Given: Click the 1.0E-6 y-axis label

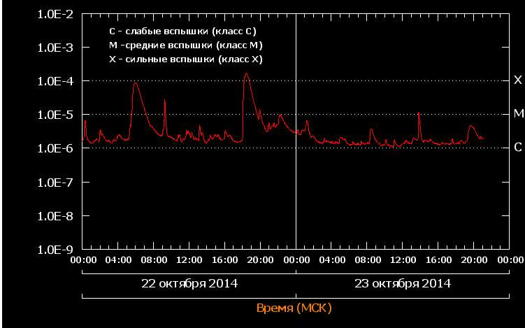Looking at the screenshot, I should coord(55,148).
